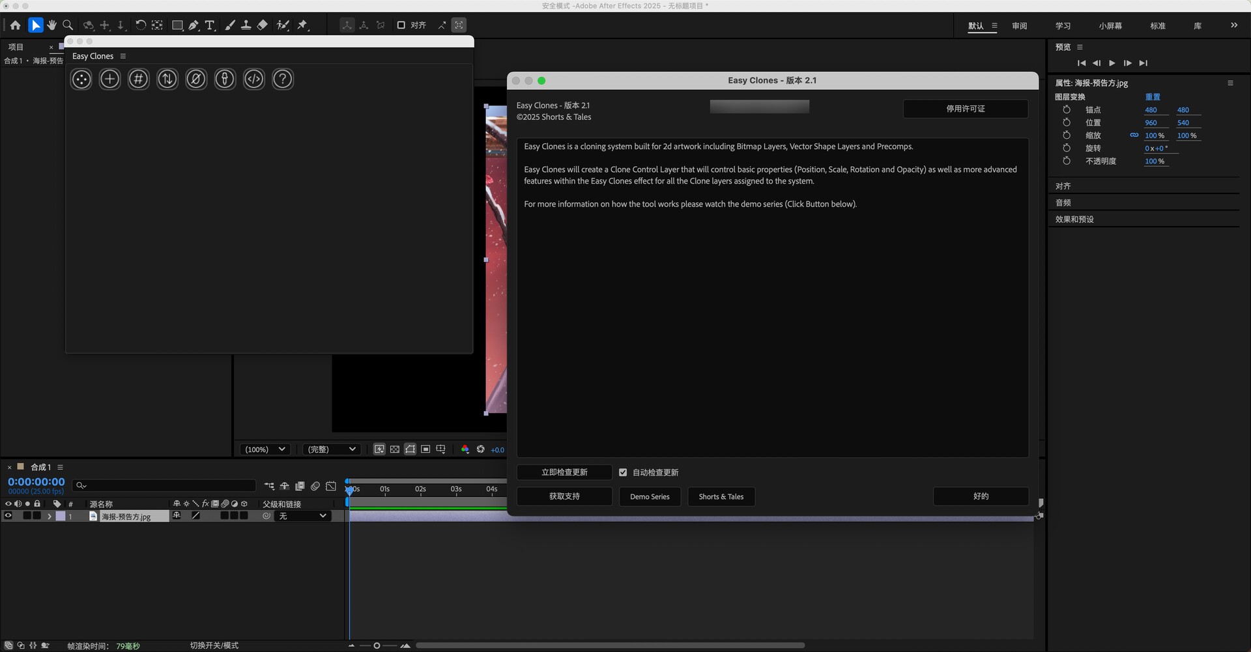
Task: Toggle position stopwatch 位置
Action: [x=1067, y=122]
